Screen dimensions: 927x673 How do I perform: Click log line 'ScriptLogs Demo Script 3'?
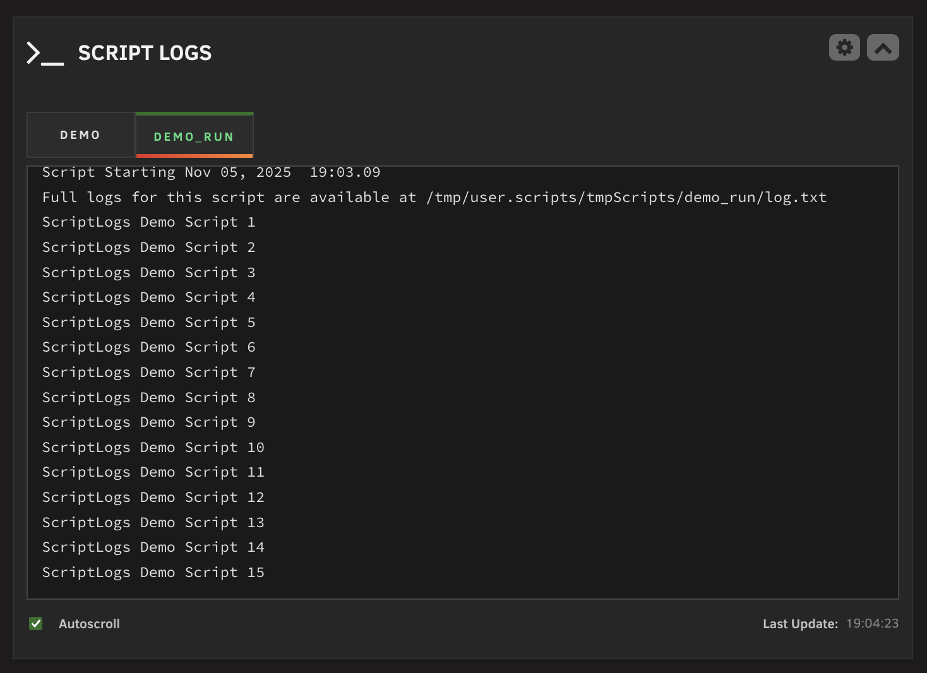coord(148,273)
